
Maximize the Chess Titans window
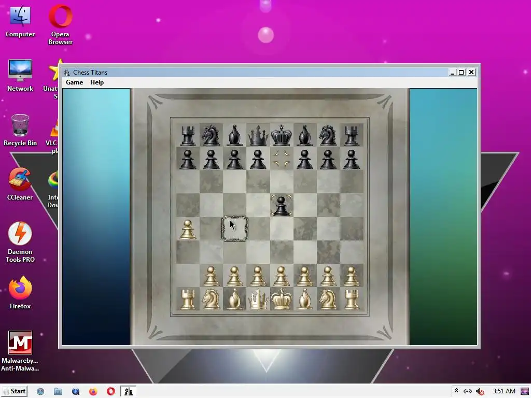(461, 73)
